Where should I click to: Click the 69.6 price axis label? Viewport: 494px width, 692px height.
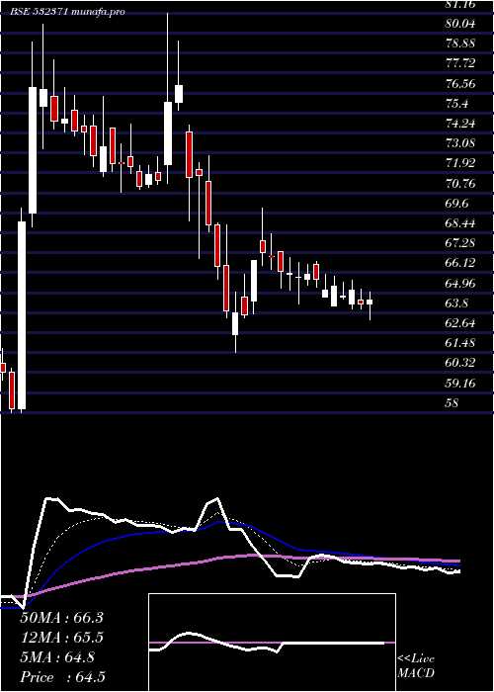(456, 204)
